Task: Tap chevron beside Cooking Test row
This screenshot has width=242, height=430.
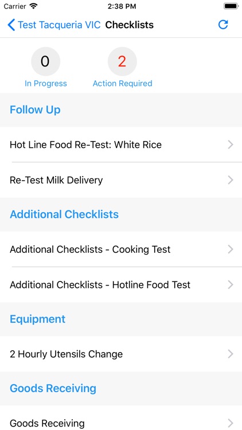Action: pos(231,249)
